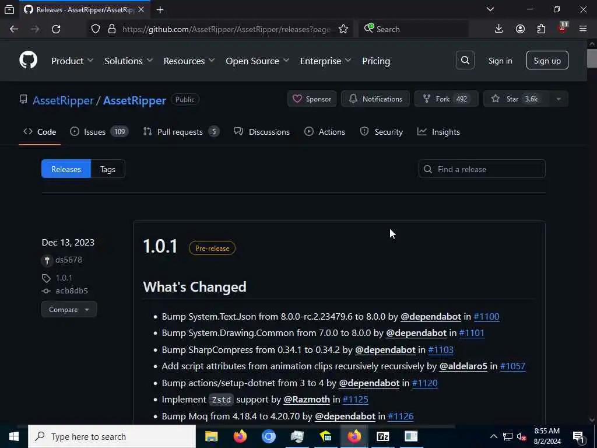Open the Firefox hamburger menu
The height and width of the screenshot is (448, 597).
pos(582,29)
